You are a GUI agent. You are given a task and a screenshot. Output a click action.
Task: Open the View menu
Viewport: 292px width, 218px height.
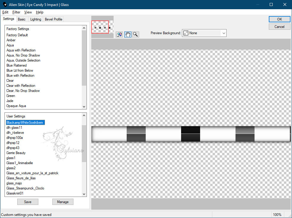[x=28, y=12]
